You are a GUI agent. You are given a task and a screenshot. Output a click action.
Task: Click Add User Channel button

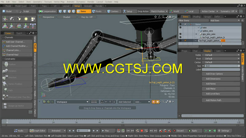point(17,42)
